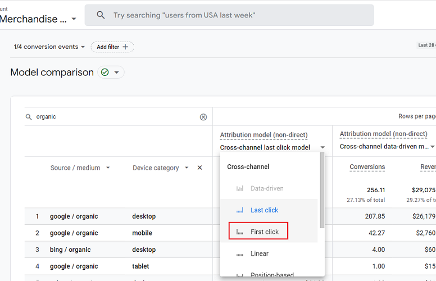This screenshot has height=281, width=436.
Task: Click the mobile device cell
Action: 142,233
